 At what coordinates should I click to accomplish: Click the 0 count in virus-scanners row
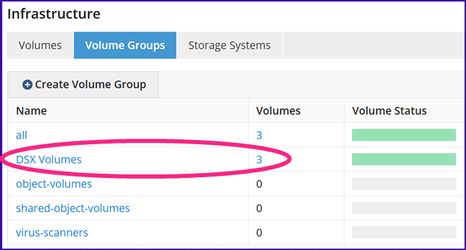(259, 233)
